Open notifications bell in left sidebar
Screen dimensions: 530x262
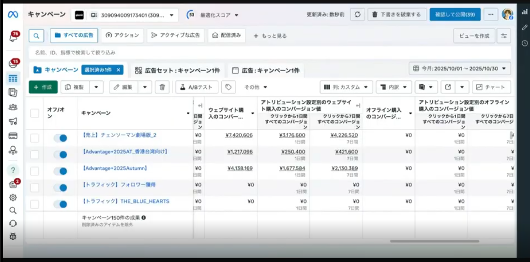pos(13,37)
